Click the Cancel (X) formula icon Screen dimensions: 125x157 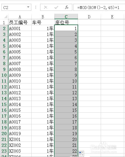pyautogui.click(x=46, y=7)
